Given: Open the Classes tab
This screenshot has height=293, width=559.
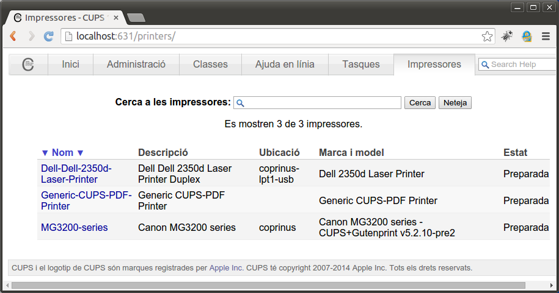Looking at the screenshot, I should coord(210,65).
